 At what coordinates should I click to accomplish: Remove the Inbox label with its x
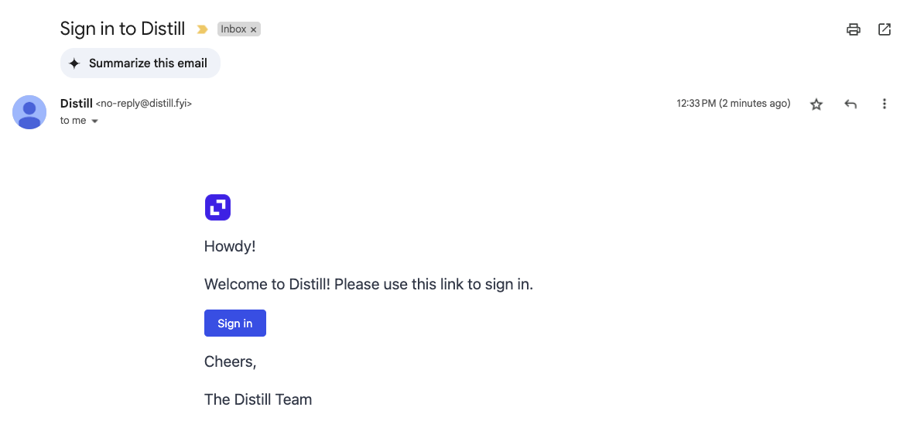click(253, 29)
